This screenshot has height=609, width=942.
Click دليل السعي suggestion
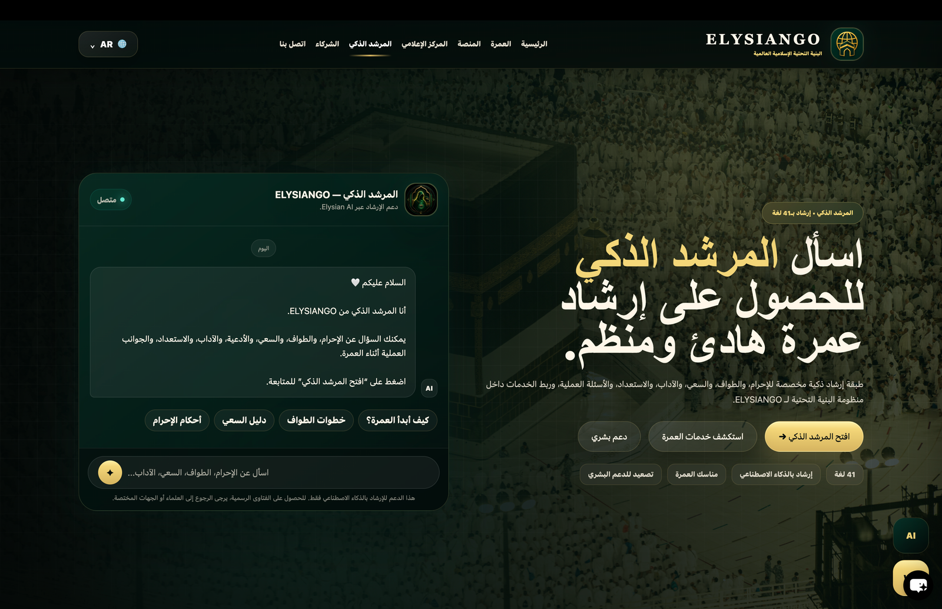point(244,421)
